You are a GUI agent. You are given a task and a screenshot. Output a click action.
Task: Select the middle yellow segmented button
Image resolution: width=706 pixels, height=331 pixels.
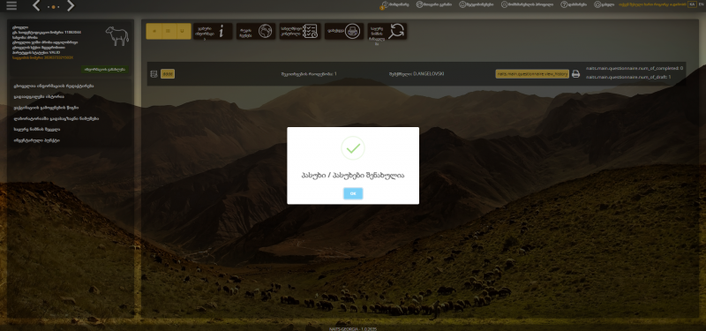169,31
